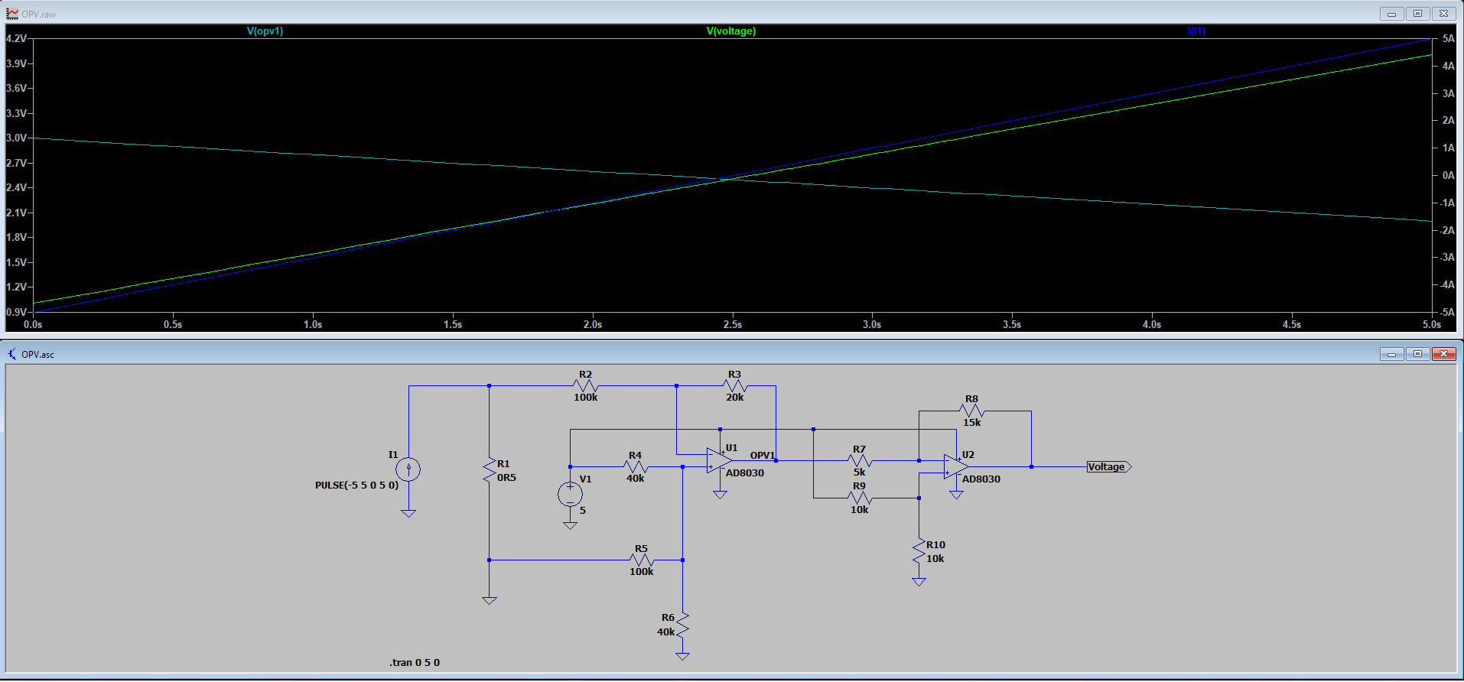
Task: Close the OPV.asc schematic window
Action: 1443,354
